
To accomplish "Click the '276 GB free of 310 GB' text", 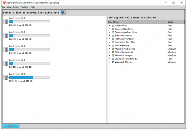I will tap(20, 53).
